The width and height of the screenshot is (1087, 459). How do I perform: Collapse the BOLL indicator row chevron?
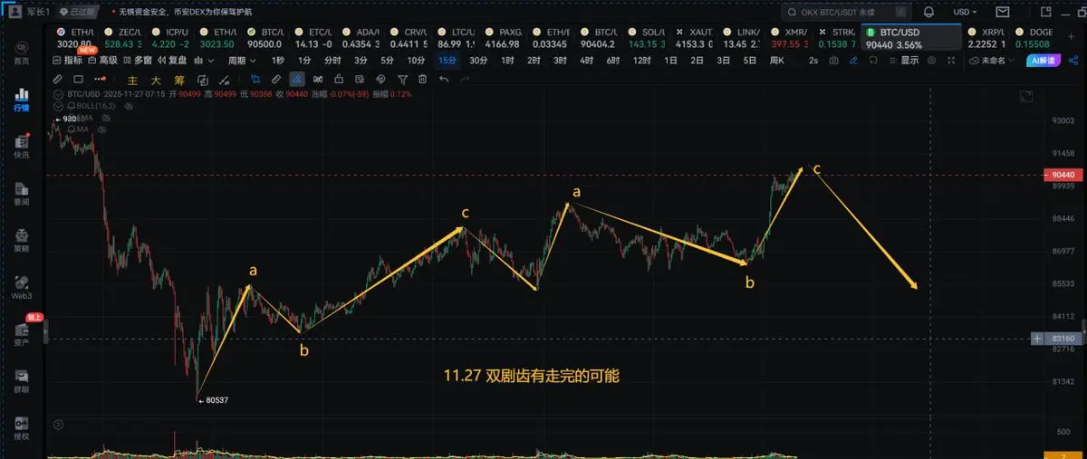tap(59, 106)
